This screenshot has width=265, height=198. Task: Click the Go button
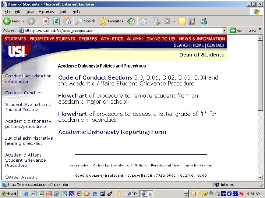(236, 30)
